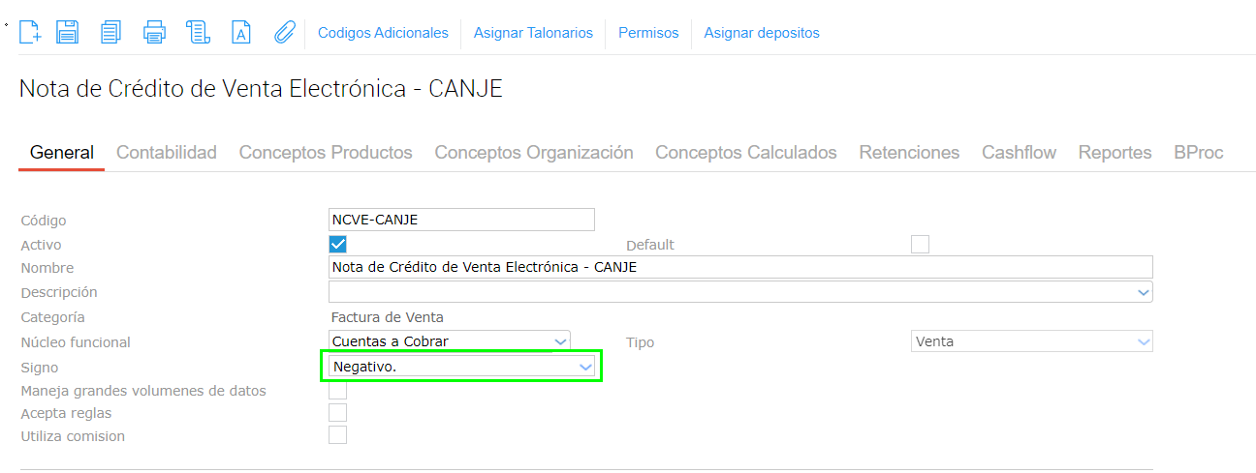The height and width of the screenshot is (473, 1256).
Task: Expand the Descripción field arrow
Action: (x=1144, y=292)
